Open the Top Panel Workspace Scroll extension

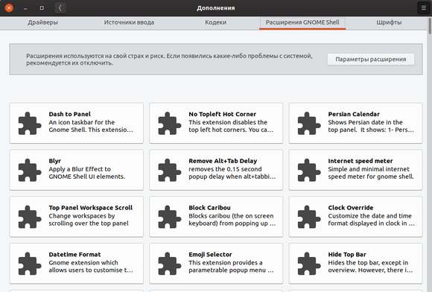point(77,217)
